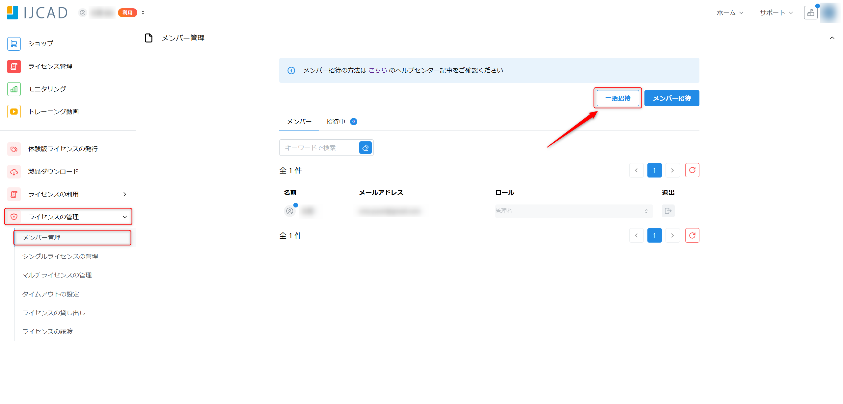Select page 1 in the bottom pagination
Screen dimensions: 843x404
pyautogui.click(x=655, y=235)
